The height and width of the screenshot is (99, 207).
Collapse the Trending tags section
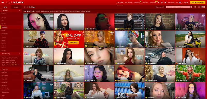pyautogui.click(x=19, y=54)
